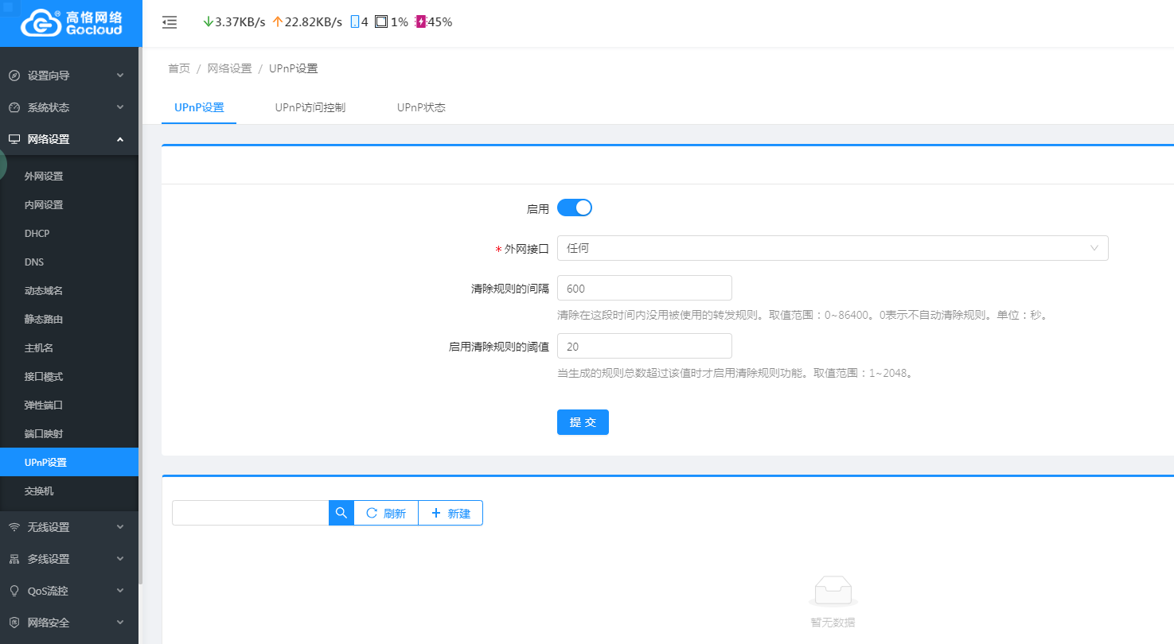The height and width of the screenshot is (644, 1174).
Task: Switch to the UPnP访问控制 tab
Action: [310, 107]
